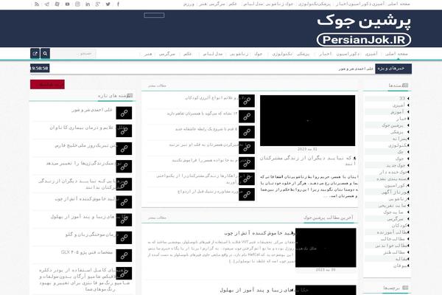Open 'هنر' in main navigation bar
This screenshot has width=442, height=295.
[148, 54]
